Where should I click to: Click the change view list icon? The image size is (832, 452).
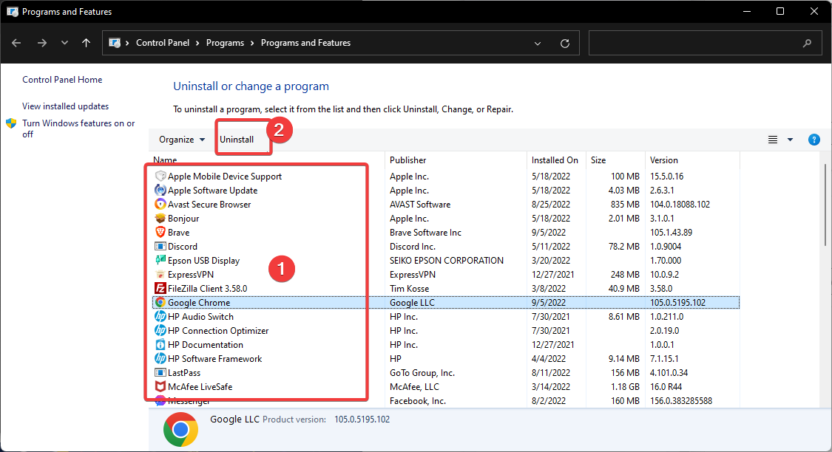(x=773, y=140)
